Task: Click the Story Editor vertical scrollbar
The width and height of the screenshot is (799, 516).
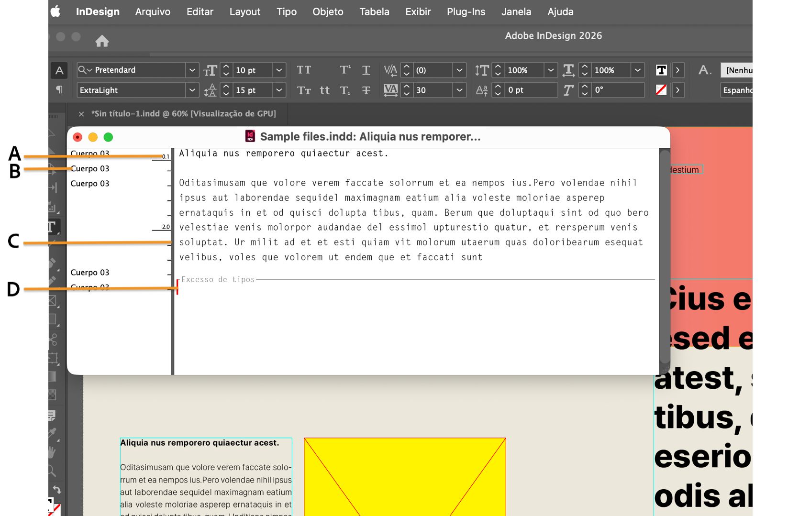Action: 664,256
